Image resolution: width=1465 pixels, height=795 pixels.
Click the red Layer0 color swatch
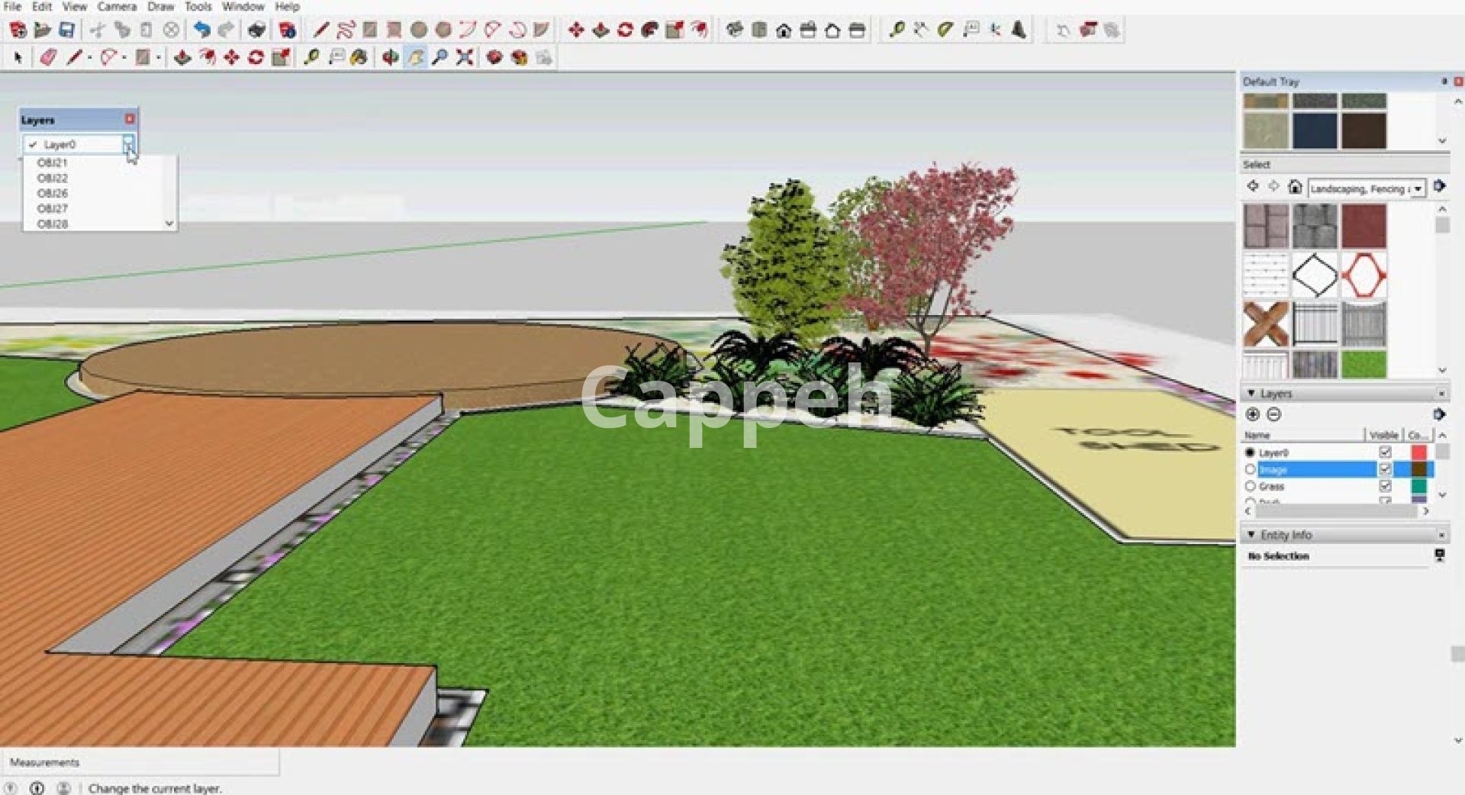click(x=1418, y=452)
